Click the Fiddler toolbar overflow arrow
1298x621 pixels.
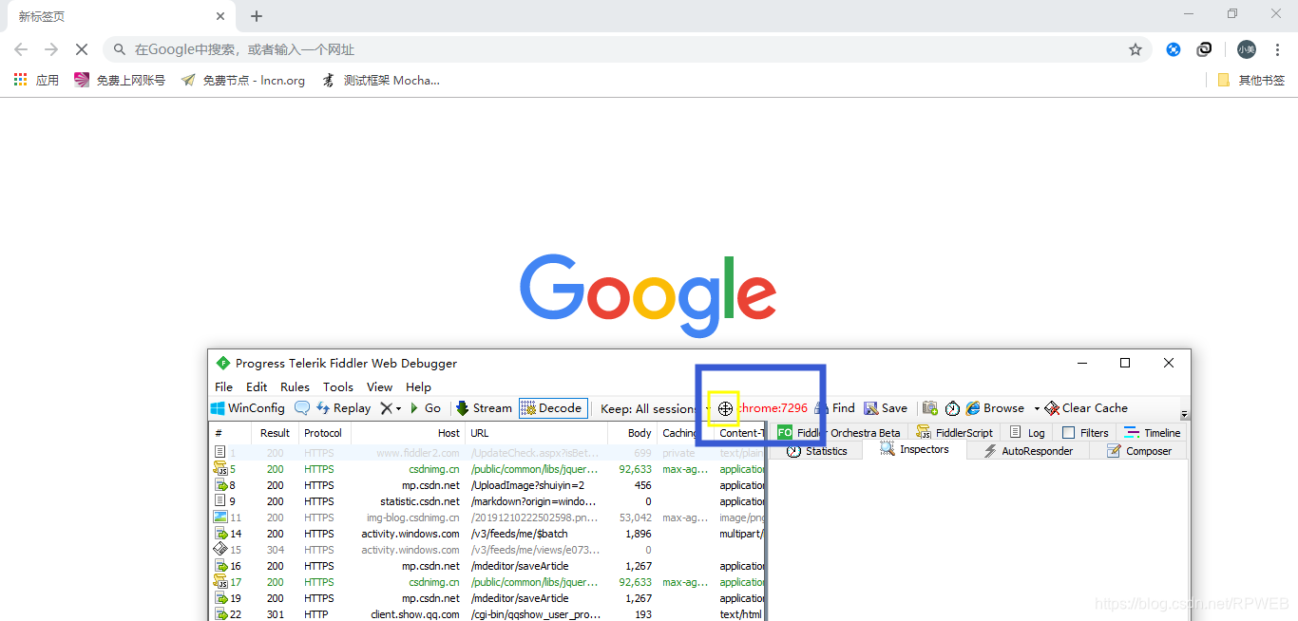coord(1184,414)
